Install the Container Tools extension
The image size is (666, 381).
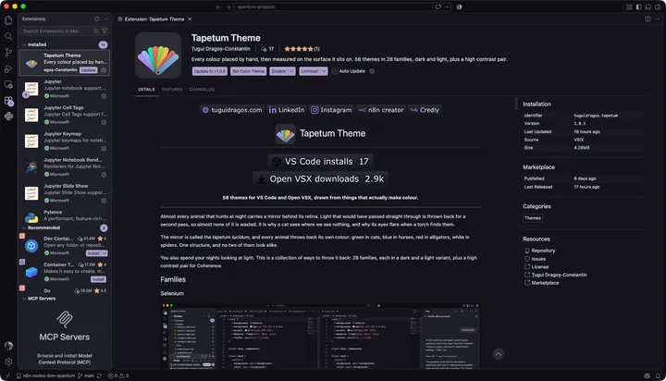(x=98, y=279)
